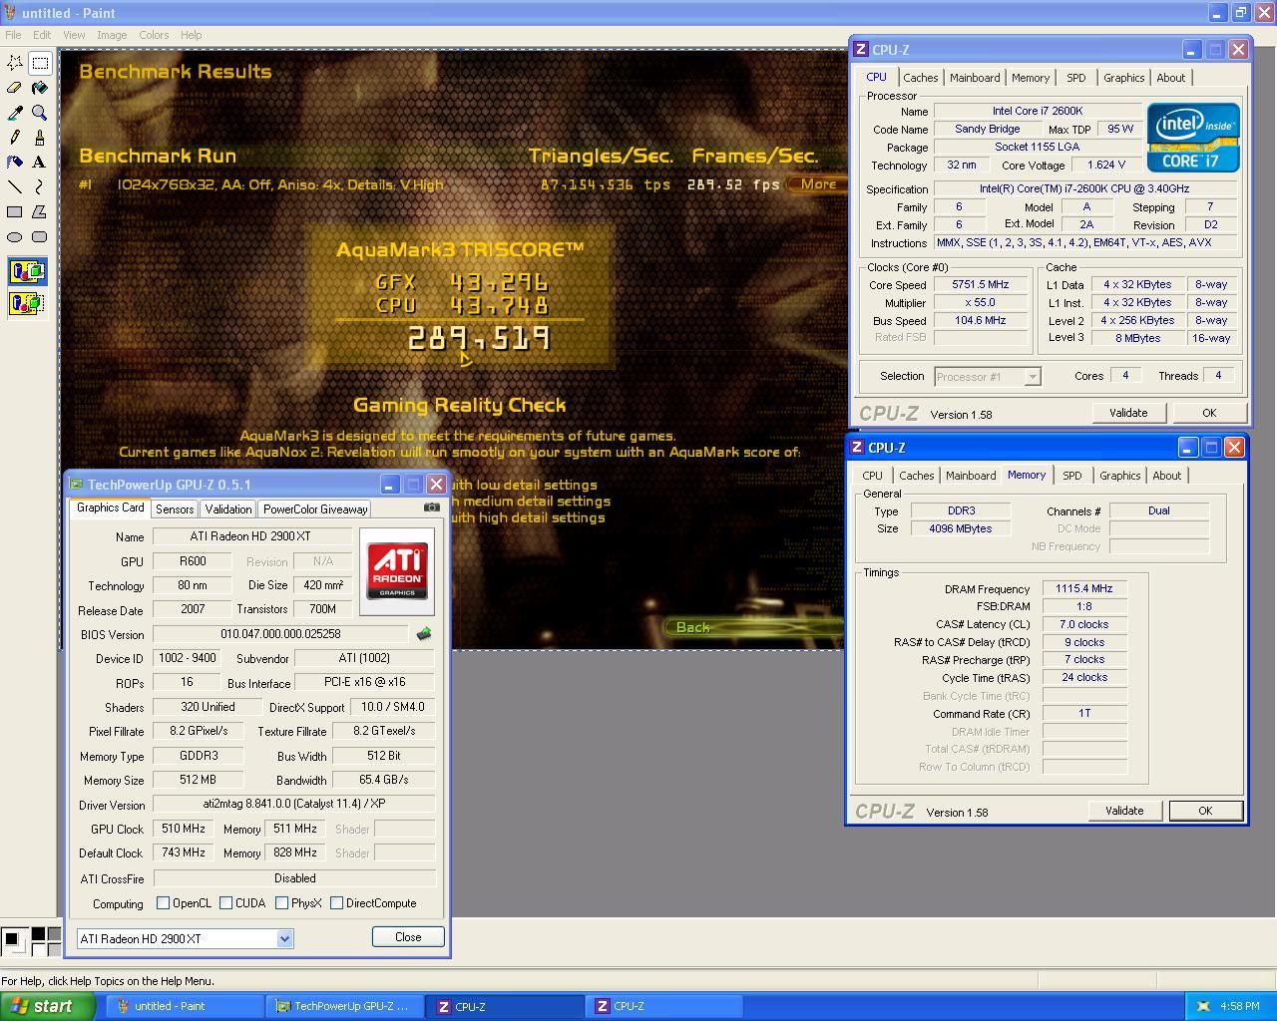Click OK in the lower CPU-Z Memory window
This screenshot has height=1021, width=1277.
tap(1205, 811)
